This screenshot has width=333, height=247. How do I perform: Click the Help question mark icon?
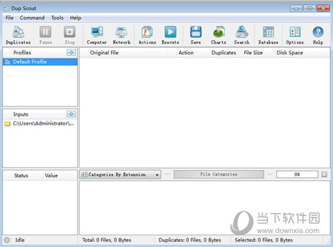pyautogui.click(x=318, y=32)
